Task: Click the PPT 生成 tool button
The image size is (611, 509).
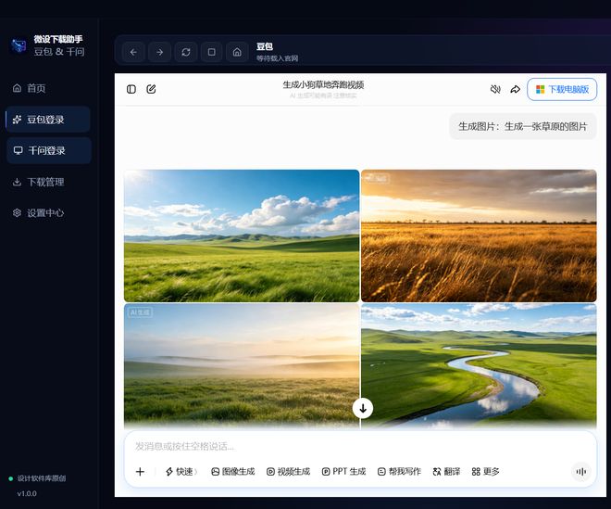Action: [x=344, y=472]
